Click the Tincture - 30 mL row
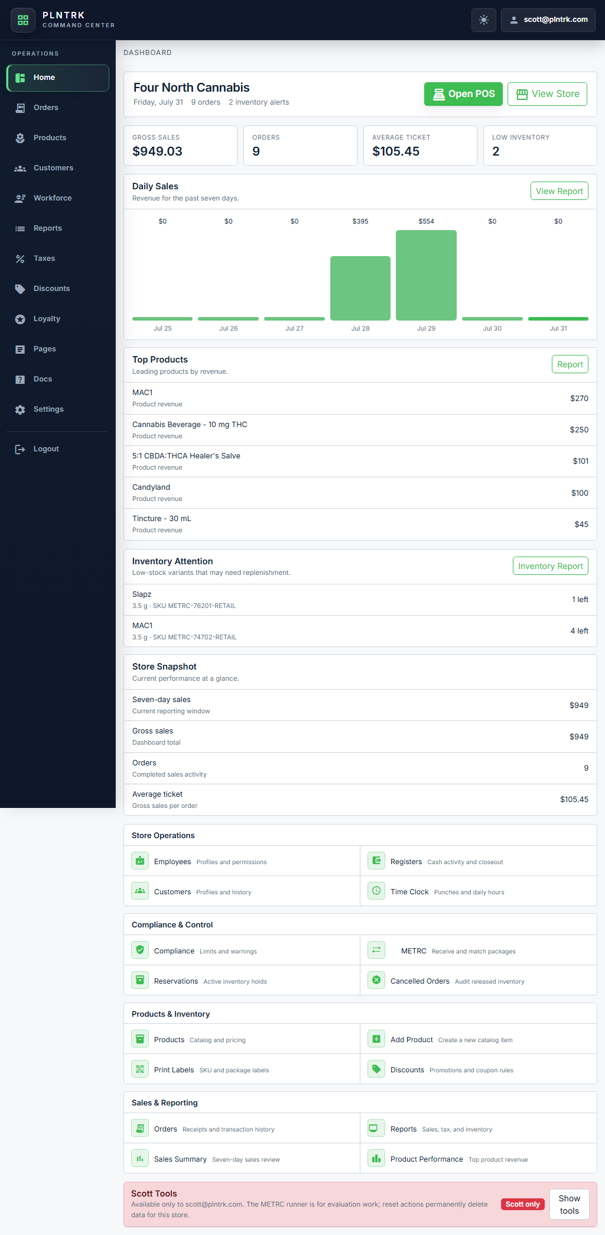 (x=360, y=524)
